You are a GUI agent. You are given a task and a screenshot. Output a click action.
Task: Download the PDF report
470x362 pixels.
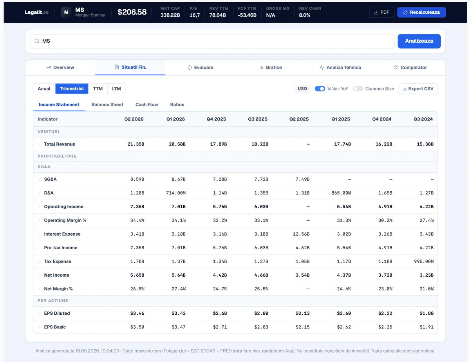click(381, 12)
